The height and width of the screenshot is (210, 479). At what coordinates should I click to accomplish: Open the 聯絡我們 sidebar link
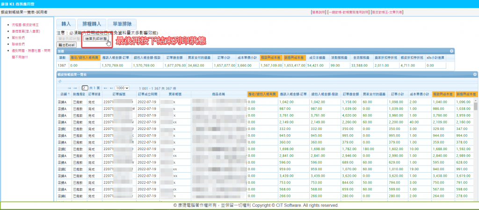(x=18, y=43)
